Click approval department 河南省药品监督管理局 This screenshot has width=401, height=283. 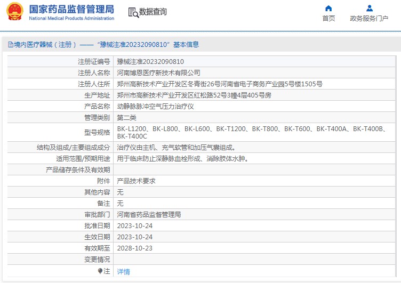coord(149,214)
